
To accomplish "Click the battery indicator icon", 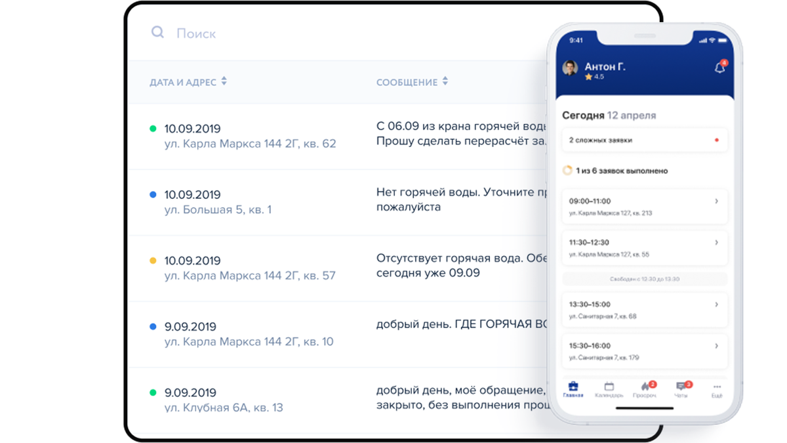I will tap(723, 40).
